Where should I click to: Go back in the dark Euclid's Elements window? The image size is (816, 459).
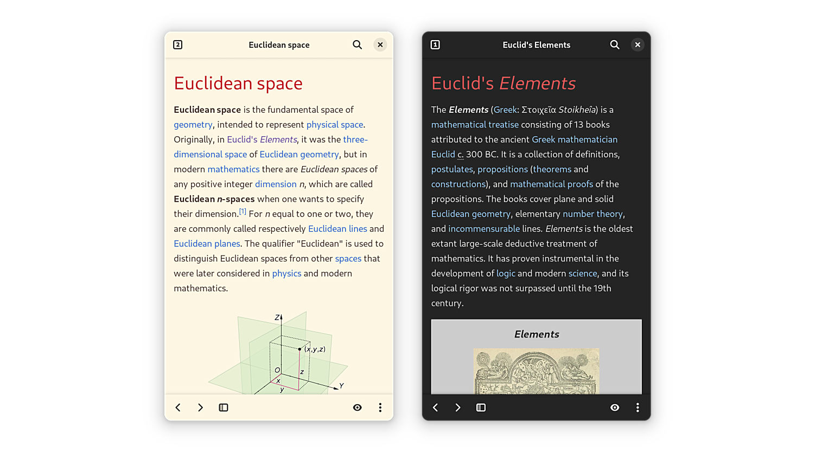[x=435, y=407]
